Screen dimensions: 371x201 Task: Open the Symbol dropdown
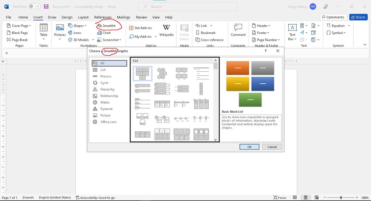coord(345,33)
